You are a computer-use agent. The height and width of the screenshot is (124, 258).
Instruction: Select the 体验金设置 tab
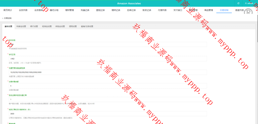[60, 26]
